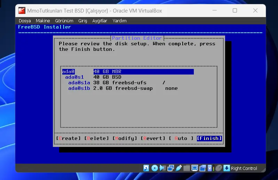Click the FreeBSD Installer heading text
The width and height of the screenshot is (278, 180).
click(45, 27)
